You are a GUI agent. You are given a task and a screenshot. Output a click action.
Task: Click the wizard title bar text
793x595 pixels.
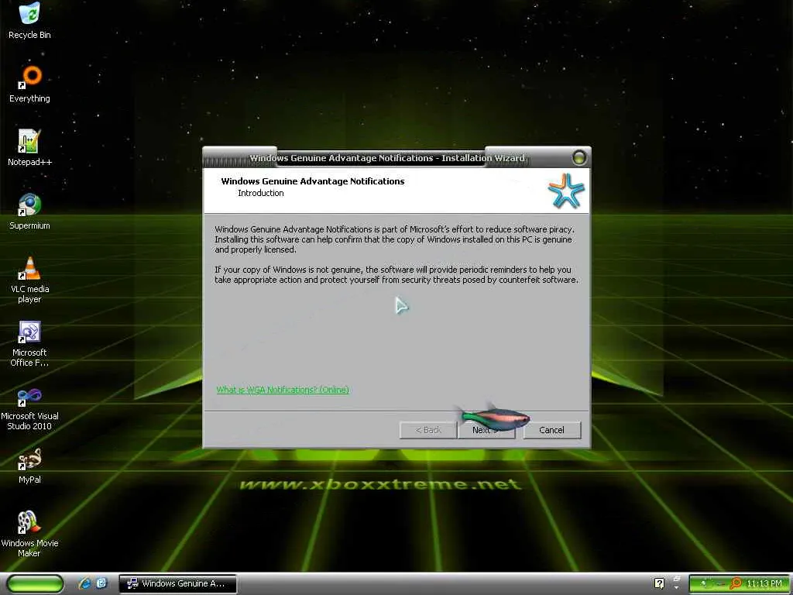(387, 158)
